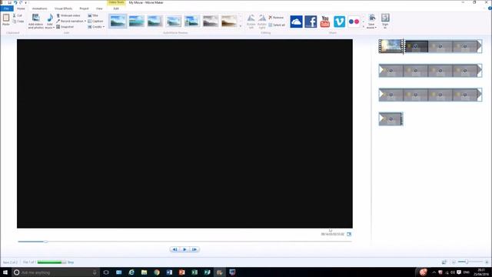This screenshot has height=277, width=492.
Task: Select the black-and-white AutoMovie theme
Action: point(211,22)
